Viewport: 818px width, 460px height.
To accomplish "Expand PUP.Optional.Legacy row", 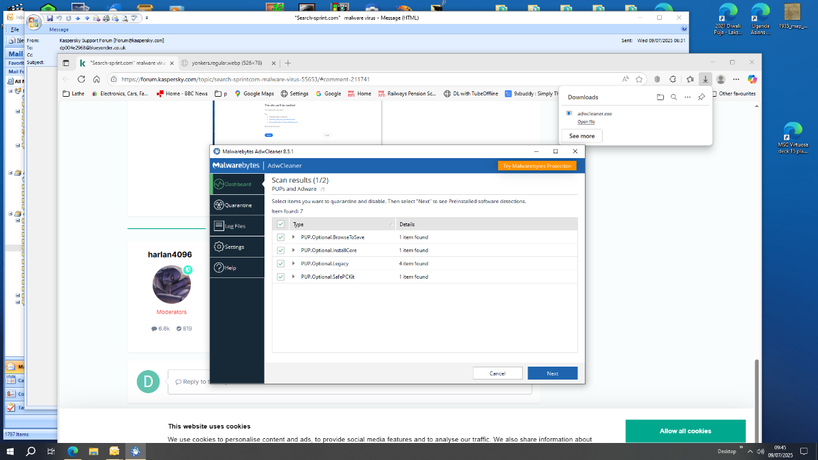I will (x=294, y=263).
